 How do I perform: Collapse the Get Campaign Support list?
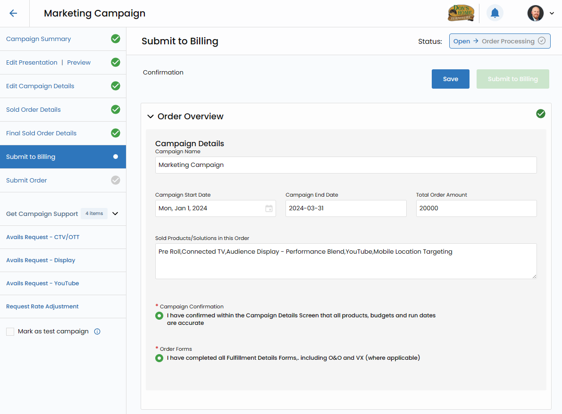point(115,214)
